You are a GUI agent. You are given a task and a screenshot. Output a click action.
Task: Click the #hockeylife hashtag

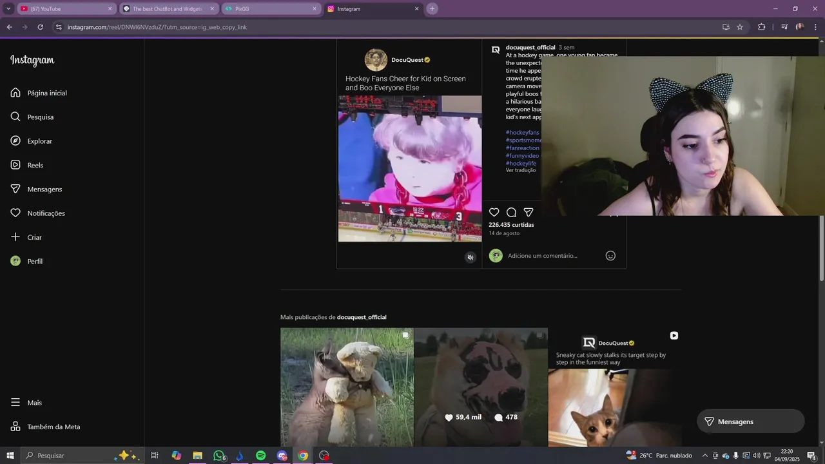(521, 164)
